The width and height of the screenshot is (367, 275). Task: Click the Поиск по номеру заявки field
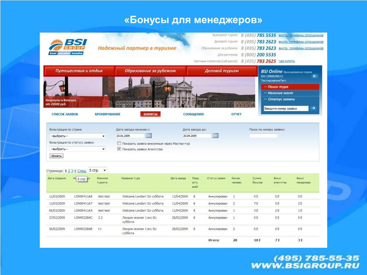263,136
